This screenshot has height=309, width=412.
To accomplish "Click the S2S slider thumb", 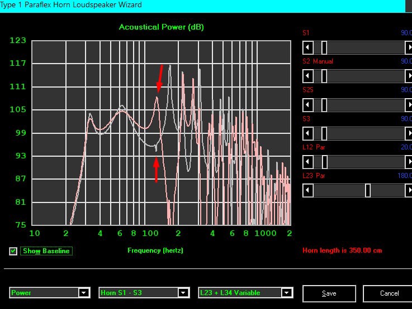I will pos(324,105).
